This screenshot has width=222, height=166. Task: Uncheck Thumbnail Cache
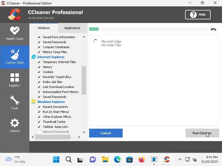click(x=39, y=122)
